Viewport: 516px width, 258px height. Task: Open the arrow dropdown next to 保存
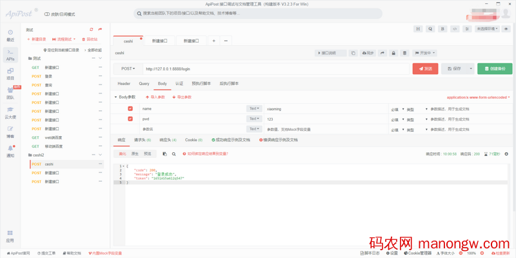pyautogui.click(x=471, y=69)
